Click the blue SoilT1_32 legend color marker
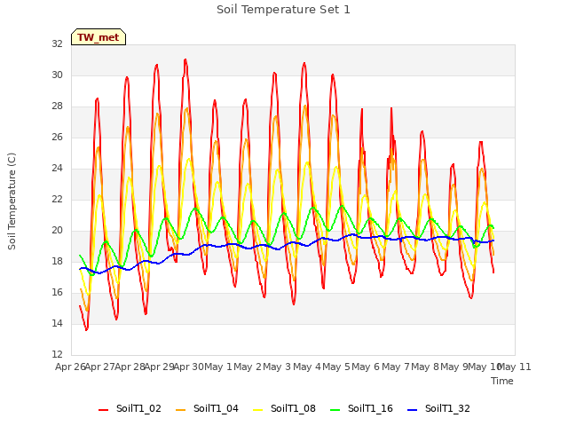The width and height of the screenshot is (568, 426). tap(412, 410)
